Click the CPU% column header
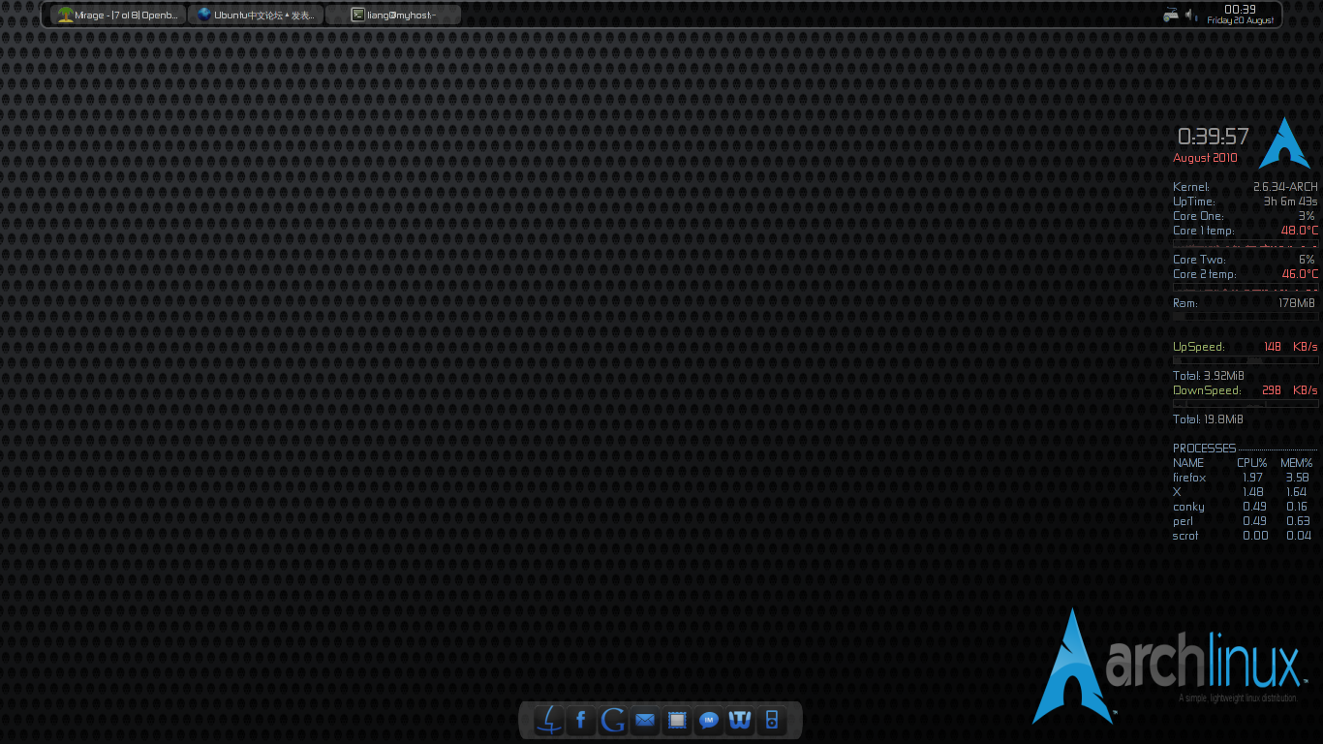The width and height of the screenshot is (1323, 744). [x=1251, y=463]
